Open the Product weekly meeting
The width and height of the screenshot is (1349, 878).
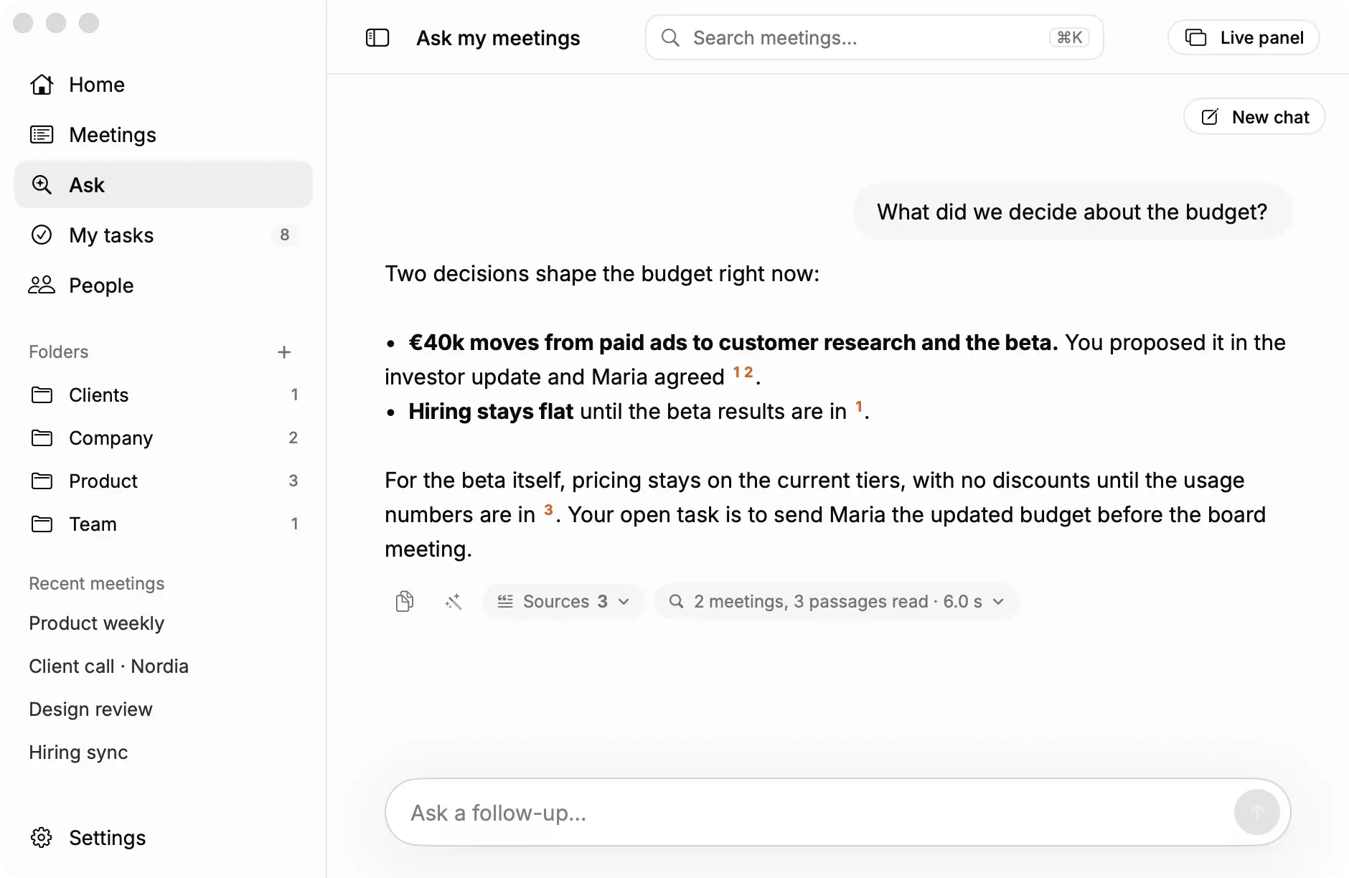(97, 623)
